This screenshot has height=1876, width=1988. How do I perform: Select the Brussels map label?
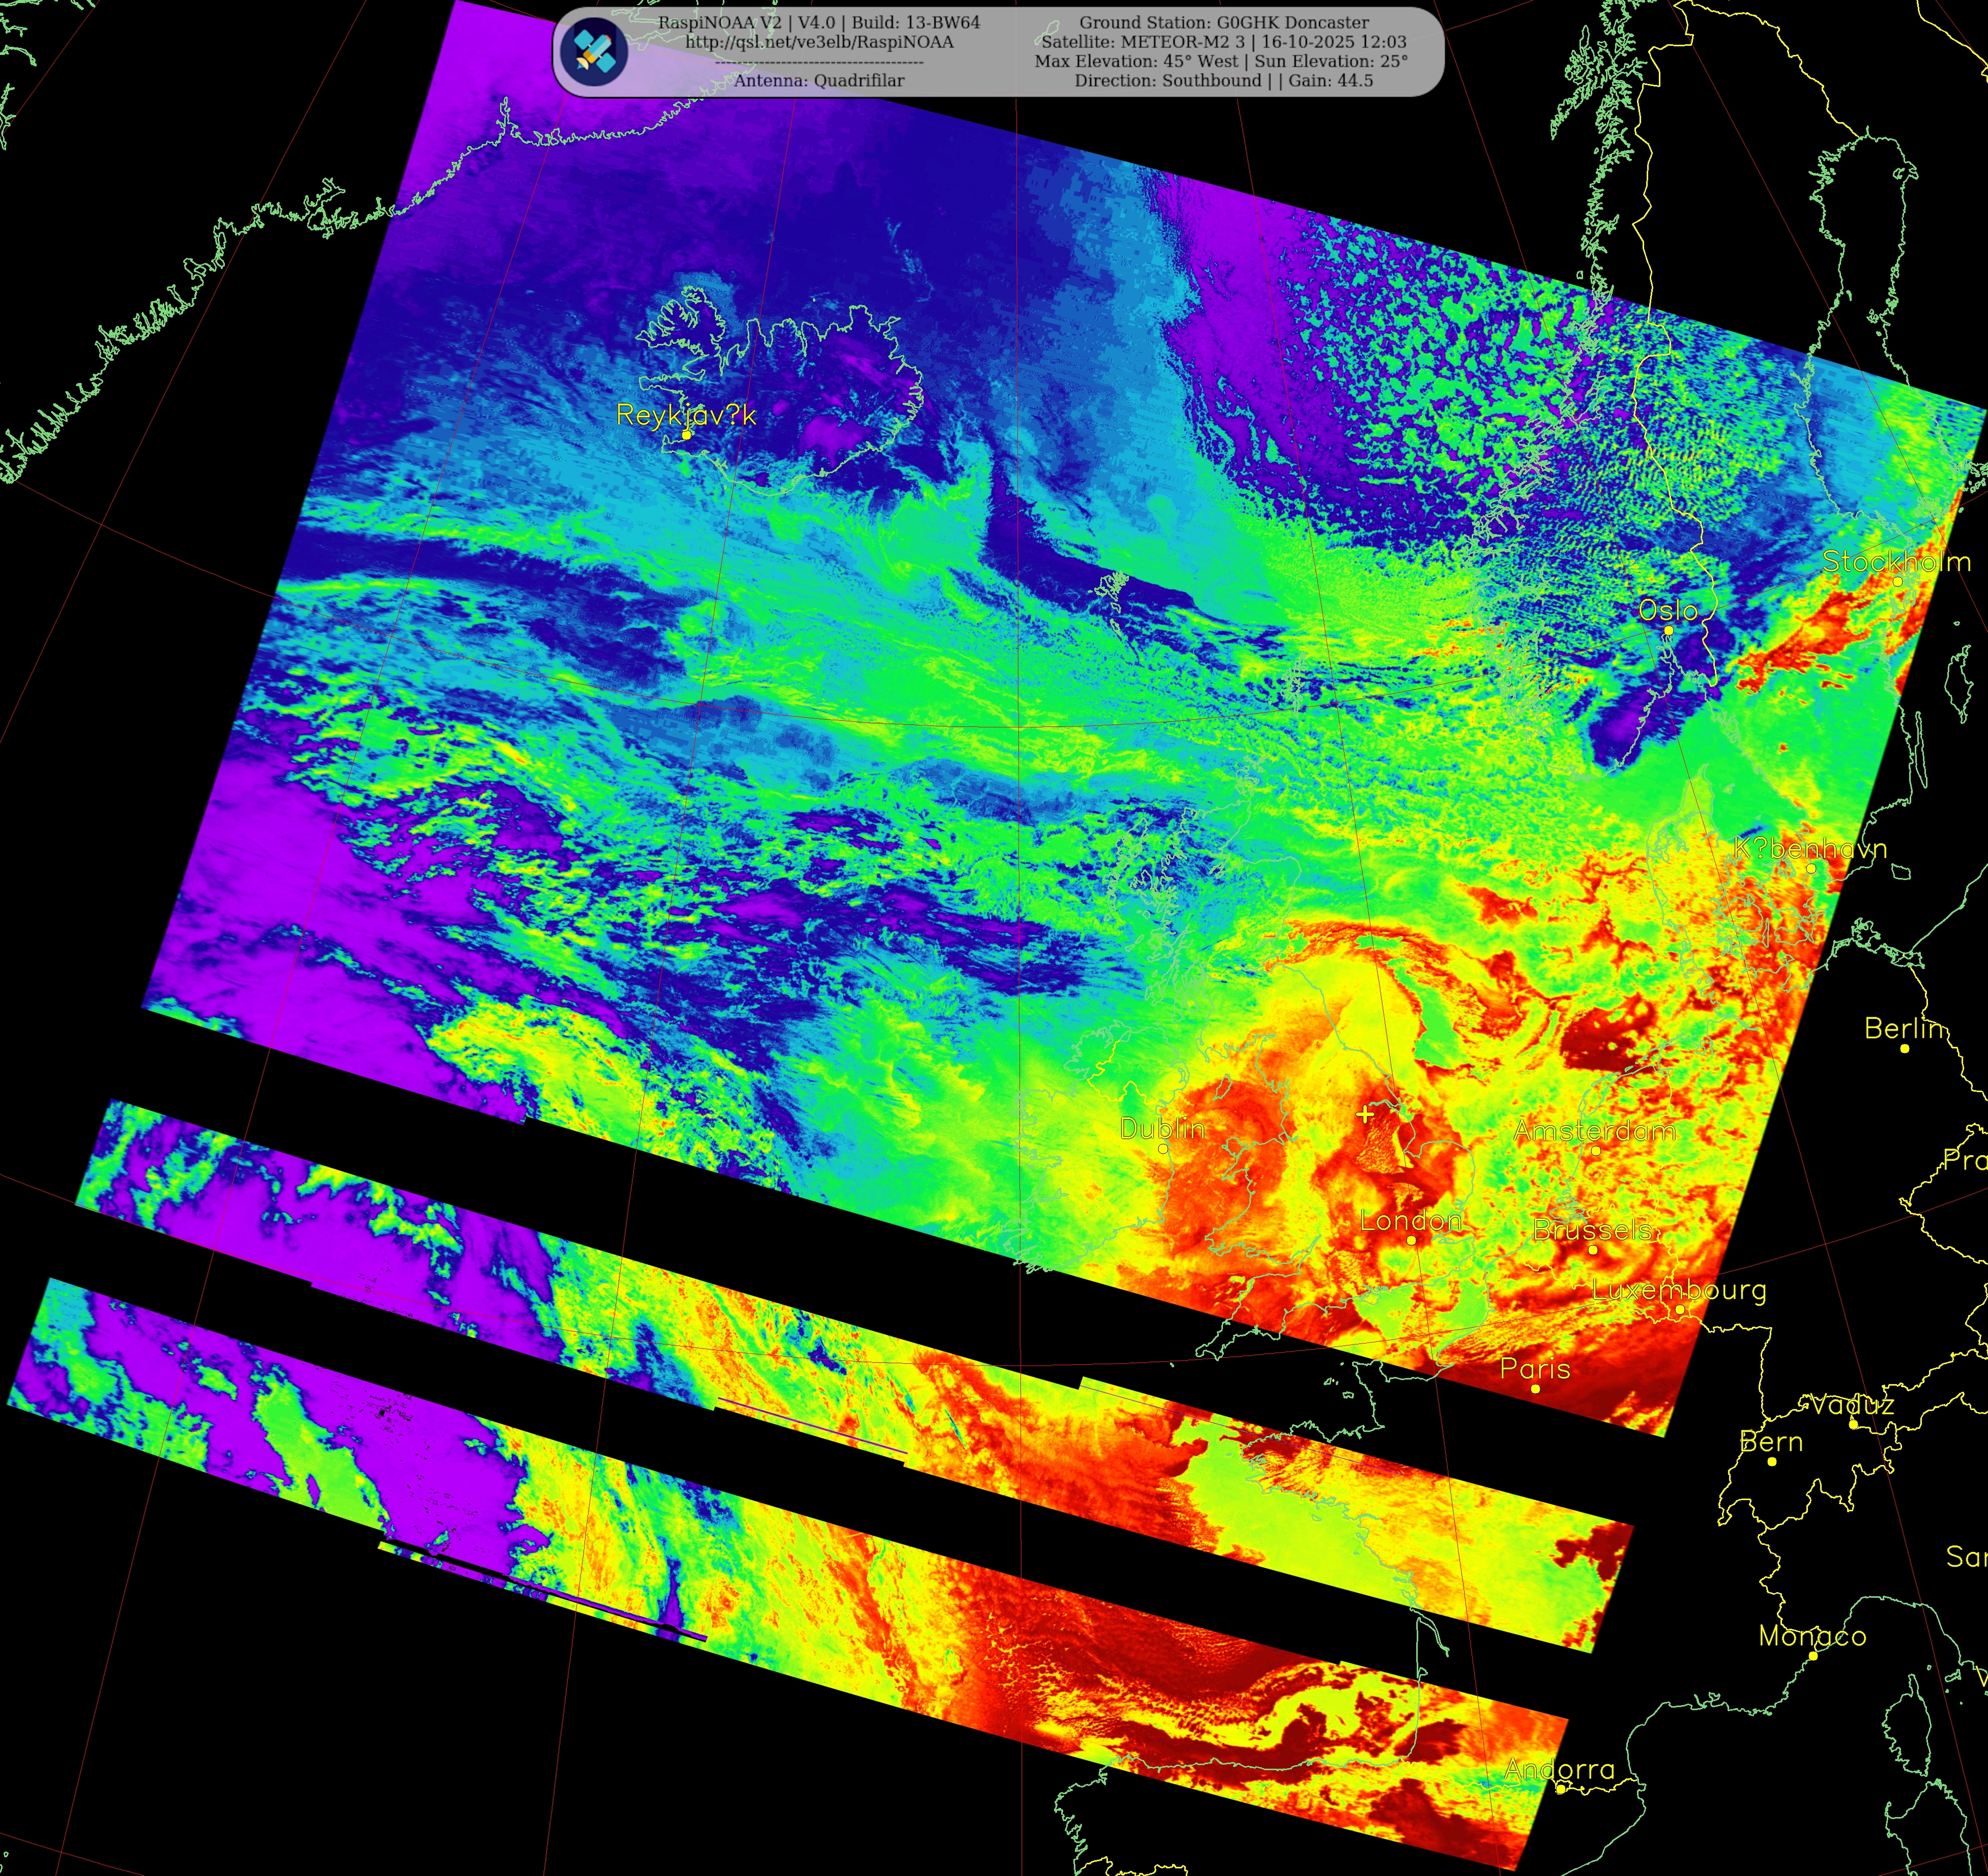[x=1592, y=1229]
